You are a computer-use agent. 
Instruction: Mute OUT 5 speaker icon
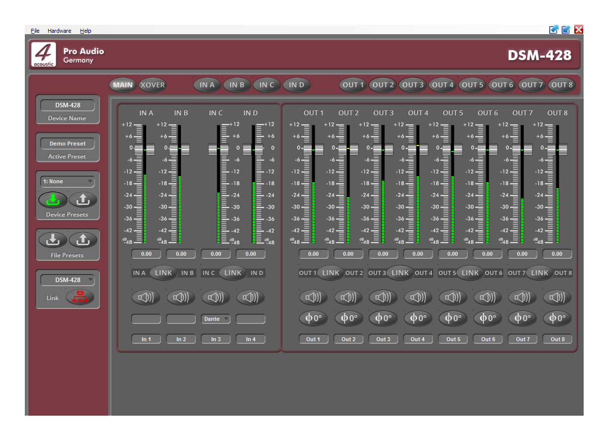point(453,297)
